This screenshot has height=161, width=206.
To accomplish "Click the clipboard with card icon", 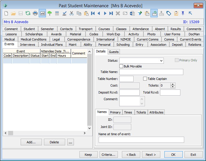I will pyautogui.click(x=147, y=13).
